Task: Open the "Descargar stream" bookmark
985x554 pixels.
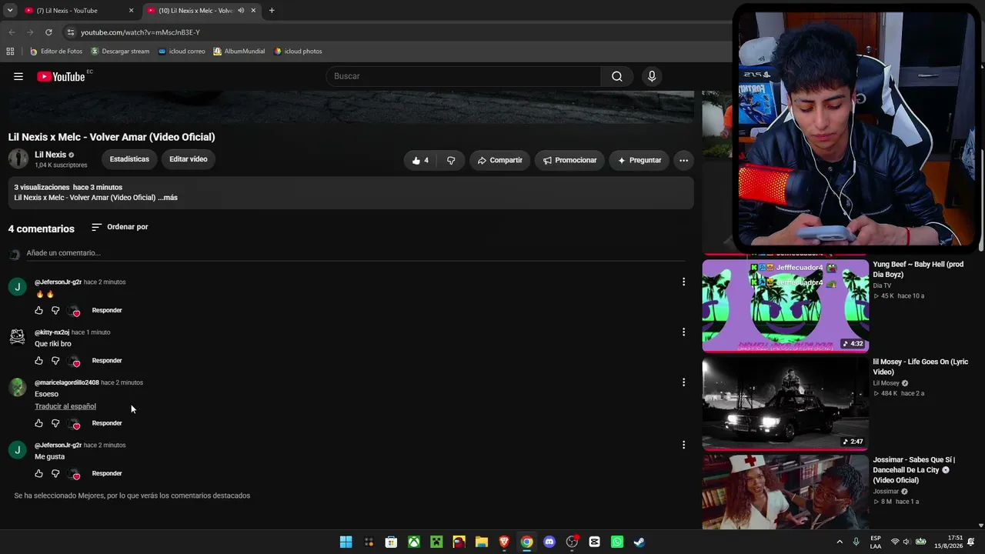Action: click(120, 52)
